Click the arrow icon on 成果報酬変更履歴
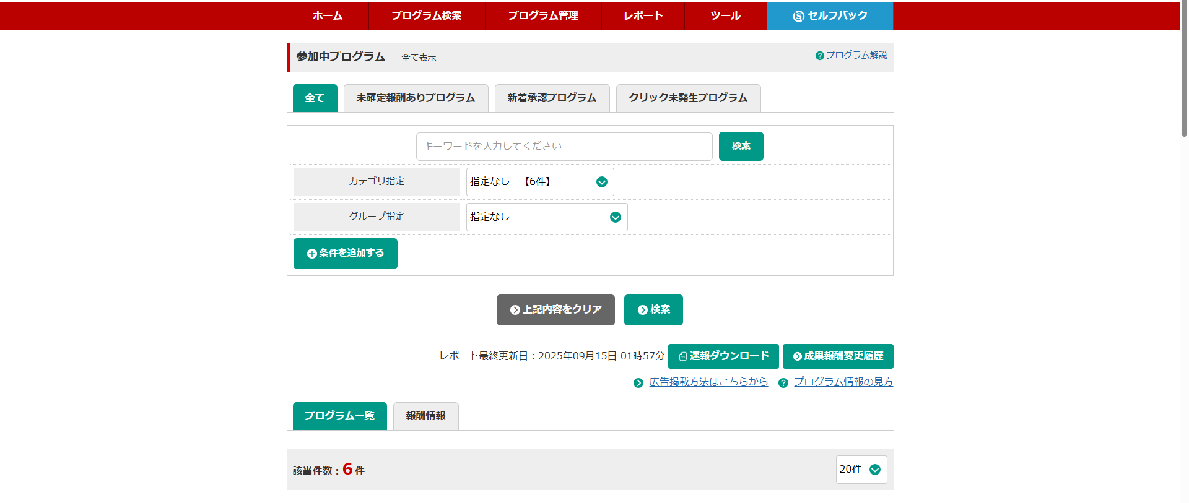The height and width of the screenshot is (503, 1189). coord(797,356)
